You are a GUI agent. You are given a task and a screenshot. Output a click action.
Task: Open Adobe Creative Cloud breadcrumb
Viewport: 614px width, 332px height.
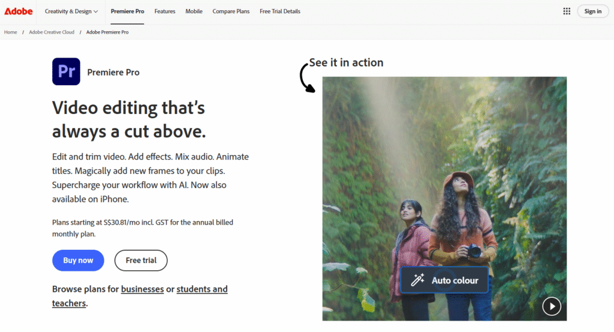52,32
